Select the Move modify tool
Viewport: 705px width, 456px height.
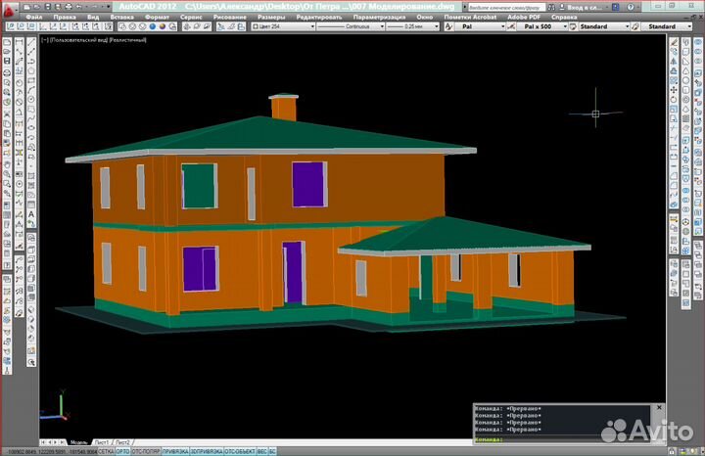click(674, 90)
